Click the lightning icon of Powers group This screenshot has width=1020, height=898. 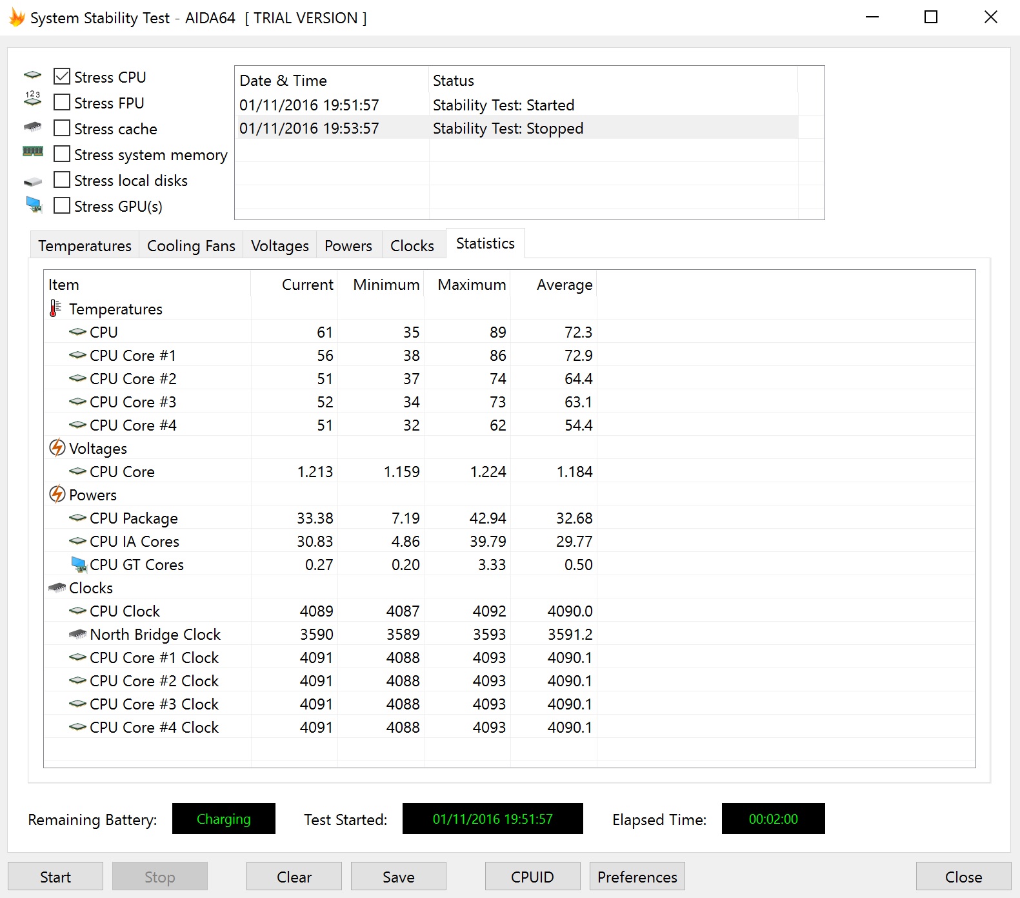pos(57,494)
